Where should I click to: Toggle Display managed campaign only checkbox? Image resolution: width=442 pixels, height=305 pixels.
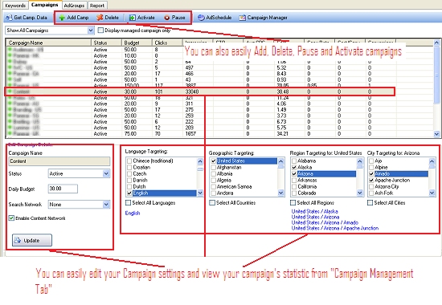coord(100,30)
